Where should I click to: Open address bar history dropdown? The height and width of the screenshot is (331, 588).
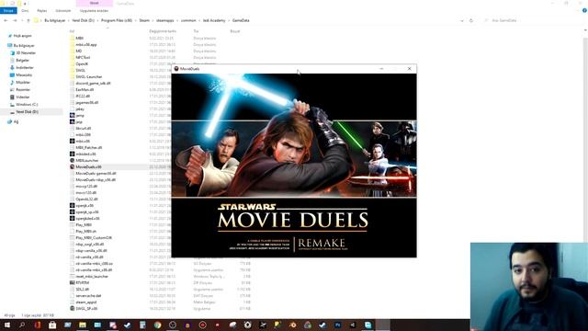click(462, 20)
